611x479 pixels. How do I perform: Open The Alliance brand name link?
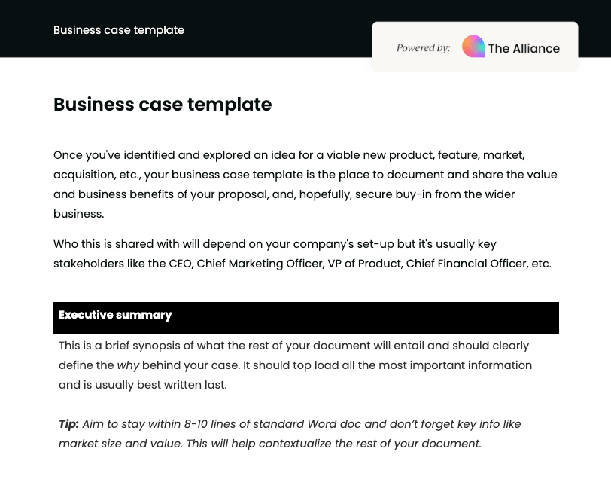click(x=524, y=48)
